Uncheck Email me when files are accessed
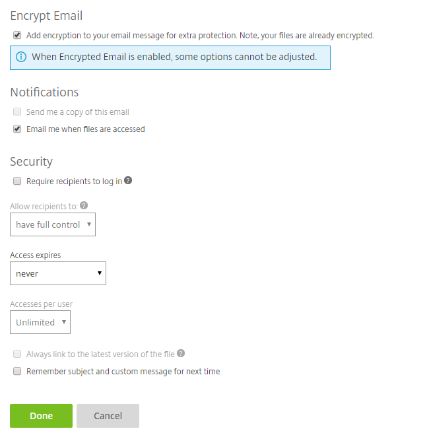427x437 pixels. 17,129
